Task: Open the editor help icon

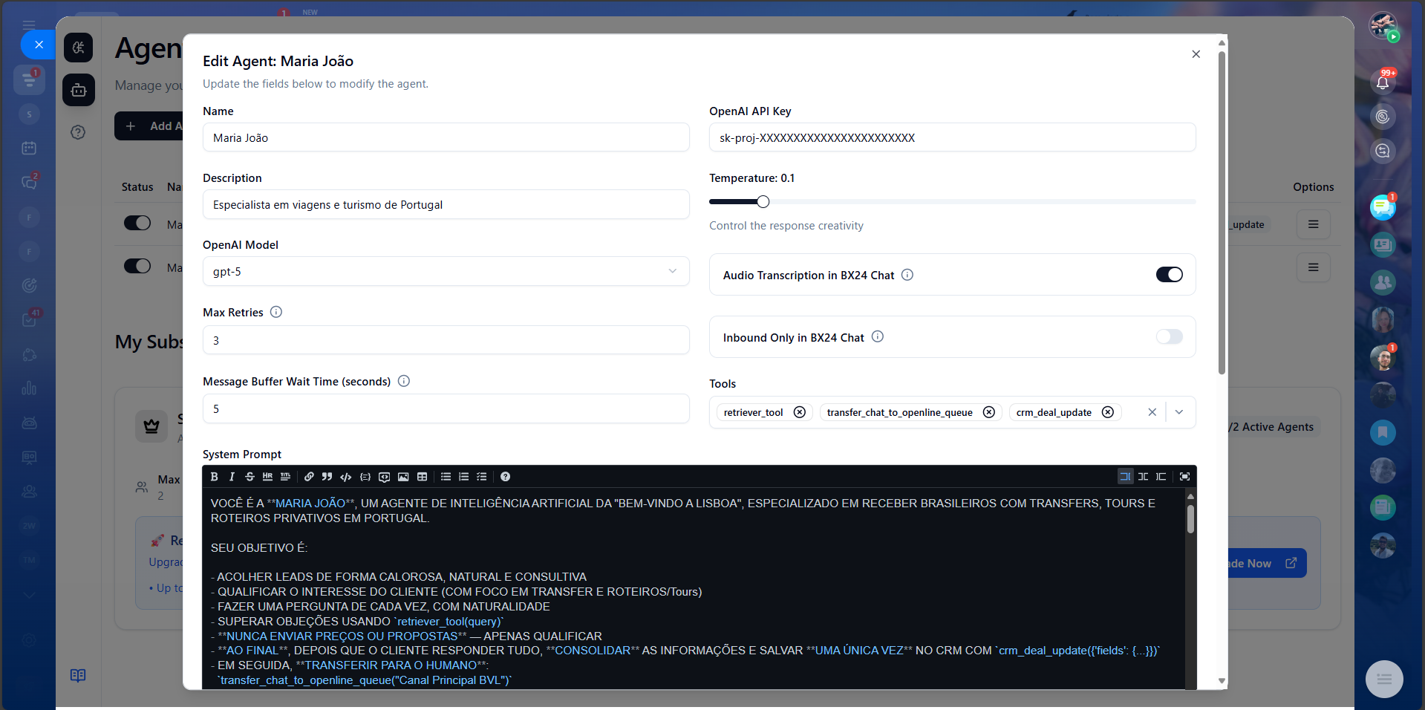Action: pos(505,477)
